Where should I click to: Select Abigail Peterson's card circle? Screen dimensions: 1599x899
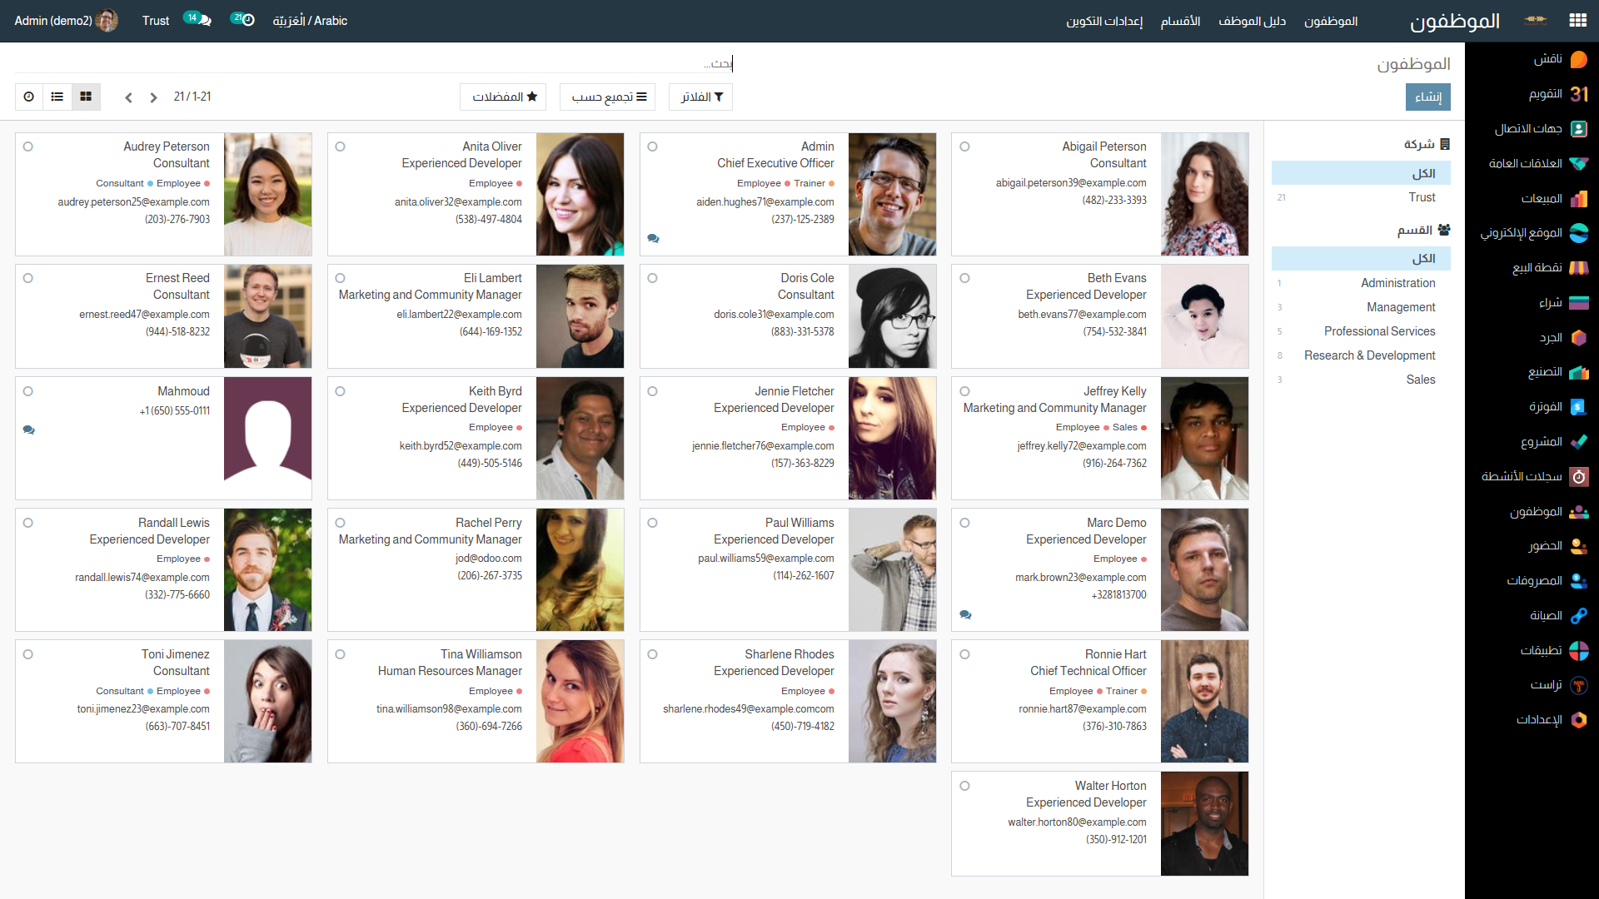(x=964, y=147)
